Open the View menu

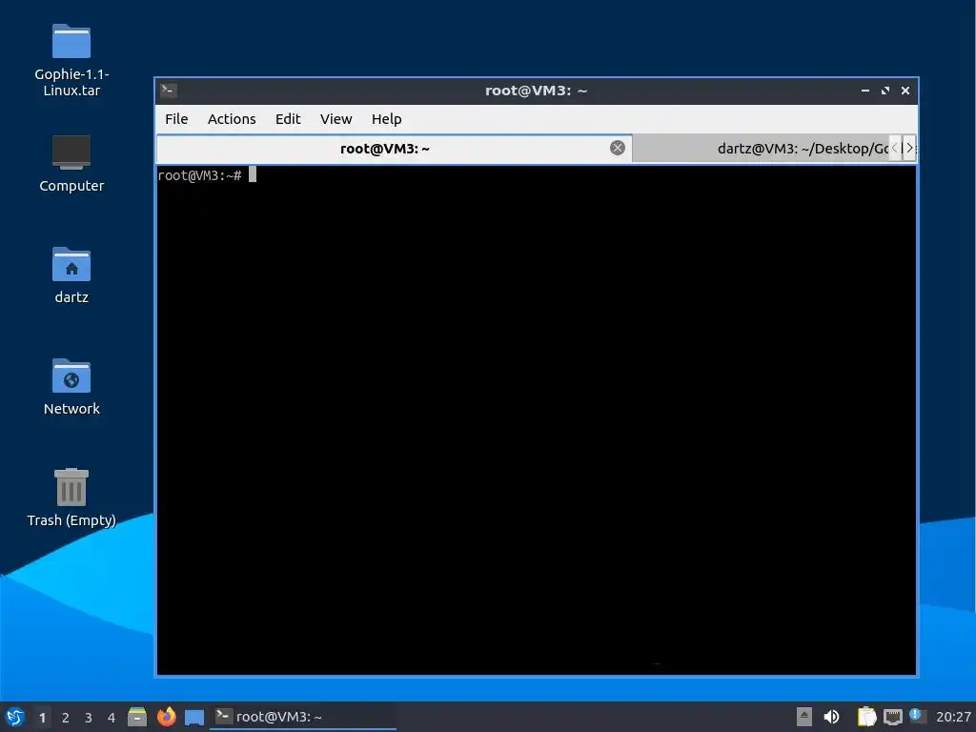(336, 119)
